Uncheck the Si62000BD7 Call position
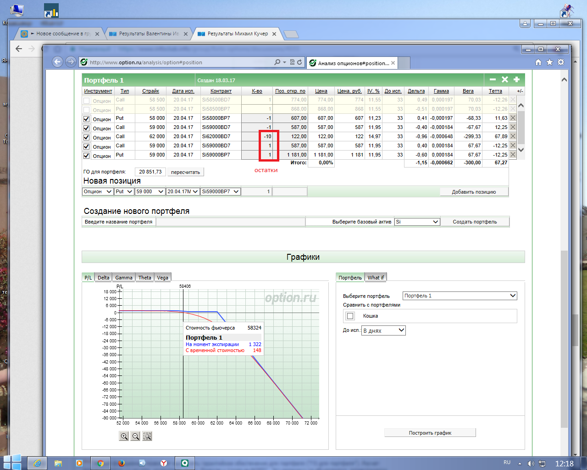 point(87,137)
